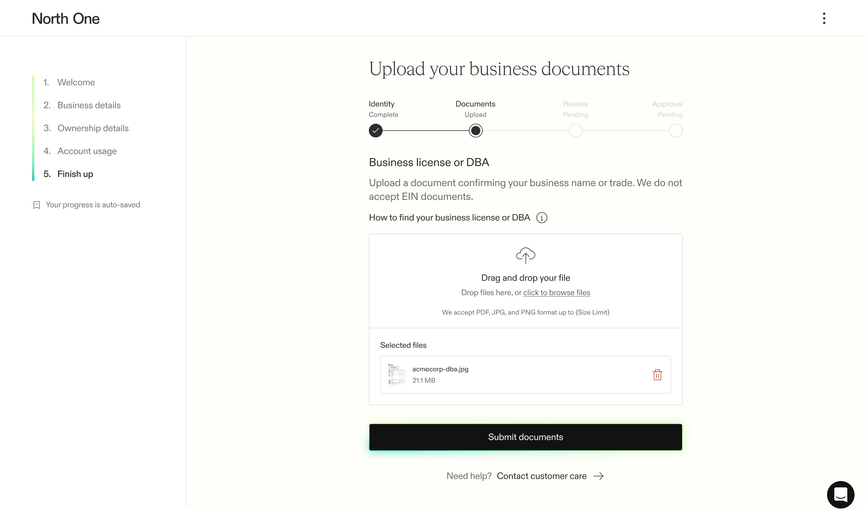The height and width of the screenshot is (520, 866).
Task: Click the acmecorp-dba.jpg document thumbnail
Action: click(396, 375)
